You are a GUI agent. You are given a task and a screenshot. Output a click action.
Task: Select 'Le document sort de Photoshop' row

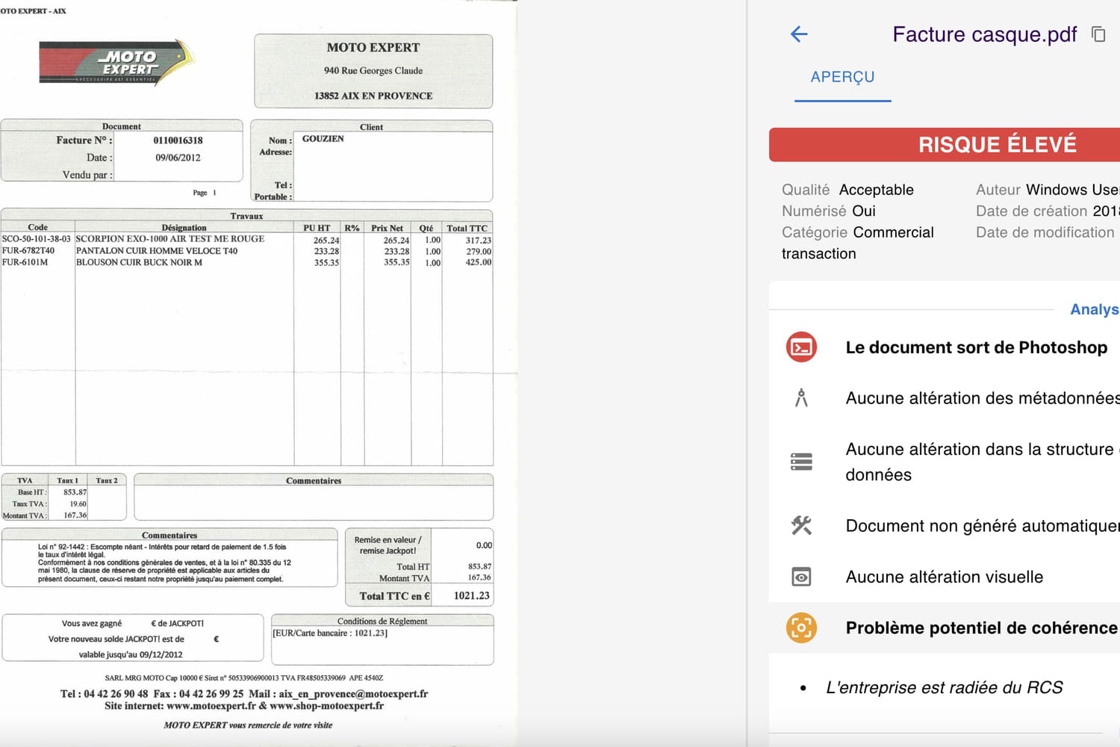pyautogui.click(x=945, y=347)
